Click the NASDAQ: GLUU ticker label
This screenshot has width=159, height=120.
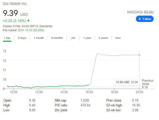(141, 12)
